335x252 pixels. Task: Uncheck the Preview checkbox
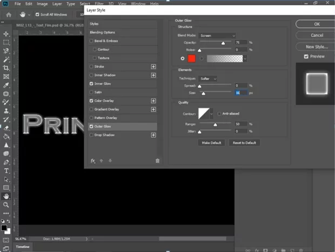coord(306,56)
